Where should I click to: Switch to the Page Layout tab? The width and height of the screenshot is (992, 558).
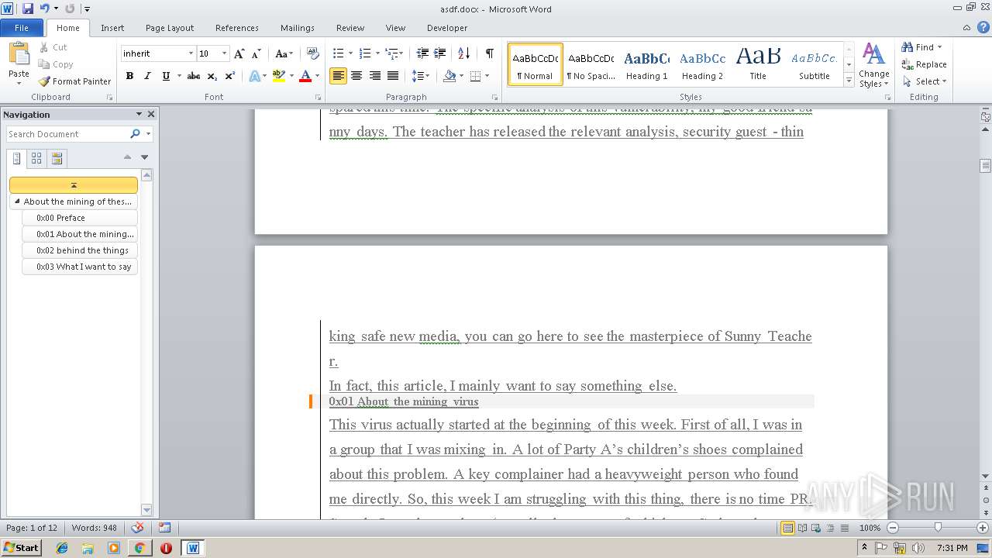point(170,28)
